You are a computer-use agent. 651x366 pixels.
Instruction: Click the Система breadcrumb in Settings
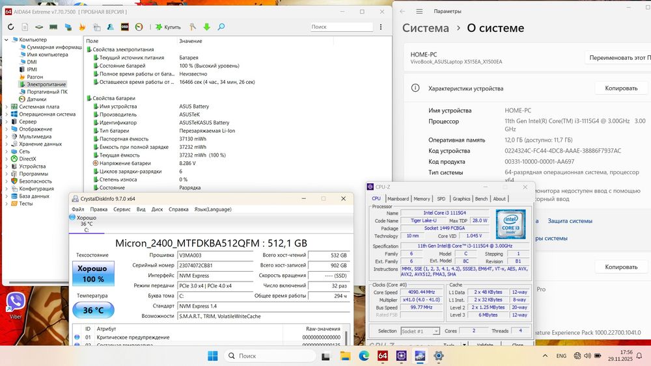point(426,28)
